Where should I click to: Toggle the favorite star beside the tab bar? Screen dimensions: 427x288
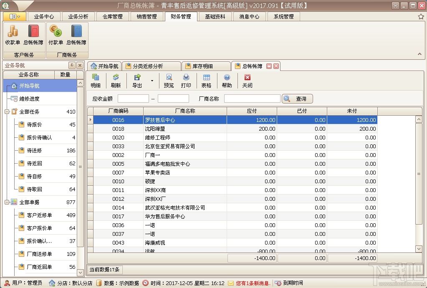tap(422, 16)
